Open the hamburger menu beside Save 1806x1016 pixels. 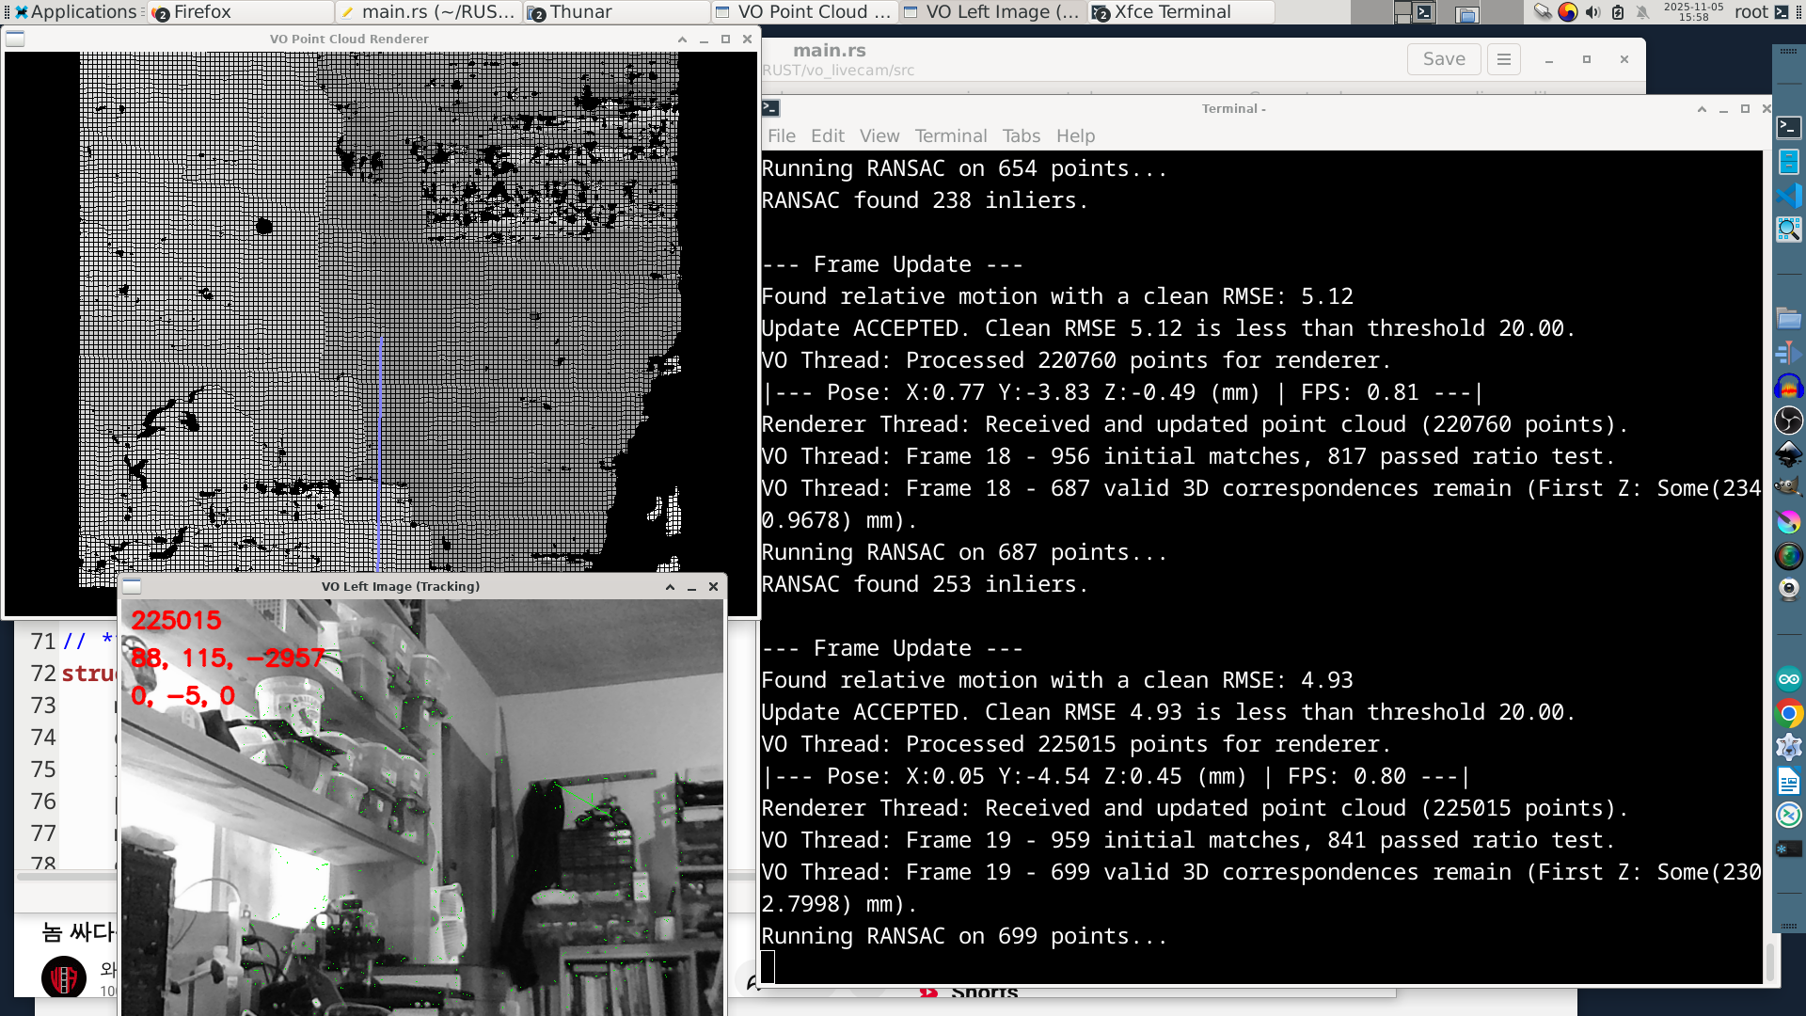click(x=1503, y=59)
